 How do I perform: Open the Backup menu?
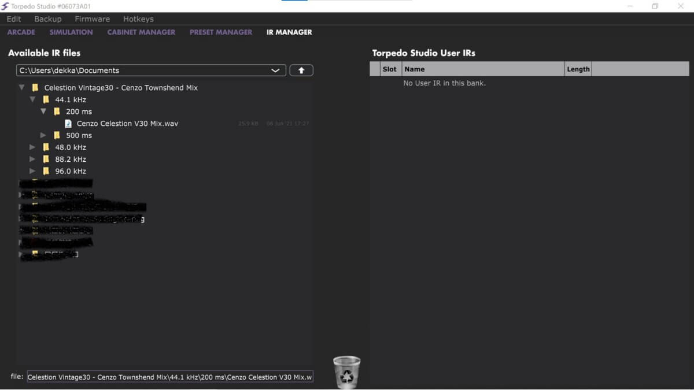coord(48,19)
